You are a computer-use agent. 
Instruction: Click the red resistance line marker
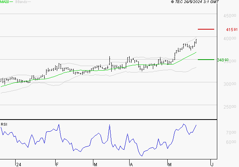tap(206, 29)
